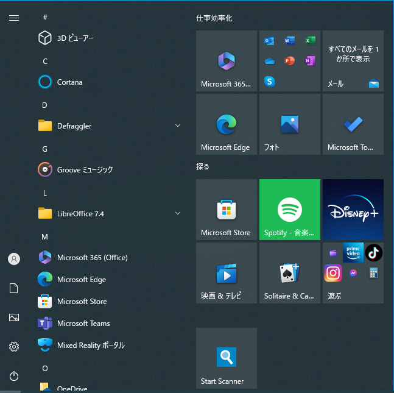The image size is (394, 393).
Task: Open Mixed Reality ポータル
Action: tap(108, 345)
